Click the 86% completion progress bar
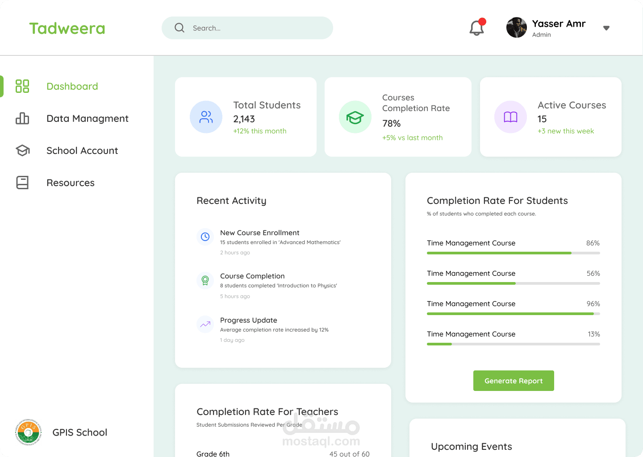643x457 pixels. pyautogui.click(x=514, y=253)
